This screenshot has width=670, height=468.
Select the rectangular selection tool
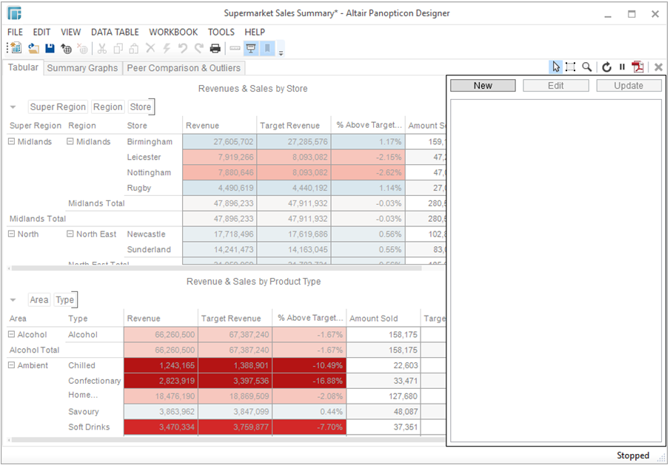[571, 67]
